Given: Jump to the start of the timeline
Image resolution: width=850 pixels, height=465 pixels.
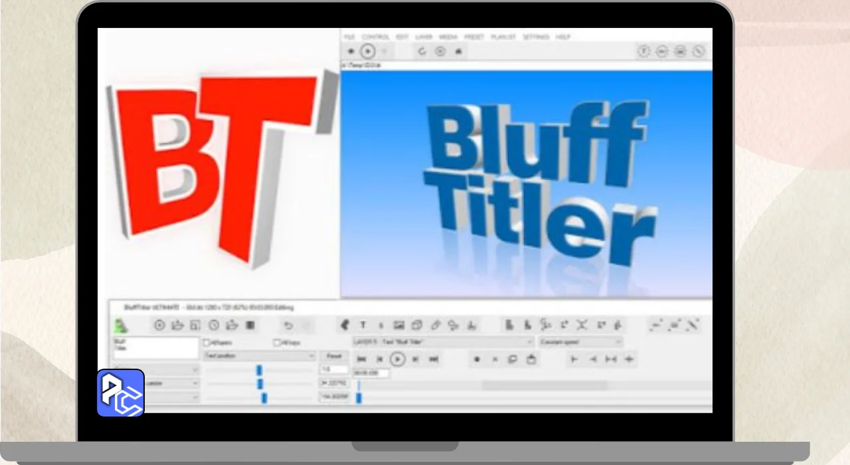Looking at the screenshot, I should coord(362,359).
